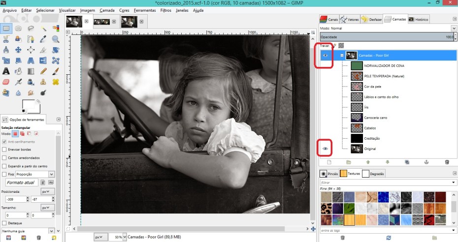
Task: Open the Proporção dropdown
Action: pos(34,174)
